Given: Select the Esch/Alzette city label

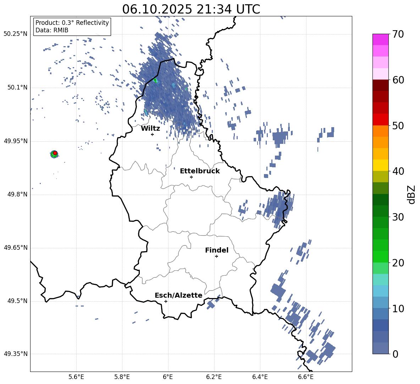Looking at the screenshot, I should (178, 295).
